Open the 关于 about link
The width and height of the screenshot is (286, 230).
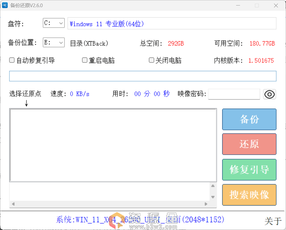(273, 221)
